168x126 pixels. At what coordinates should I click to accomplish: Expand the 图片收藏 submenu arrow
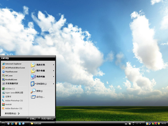[53, 71]
